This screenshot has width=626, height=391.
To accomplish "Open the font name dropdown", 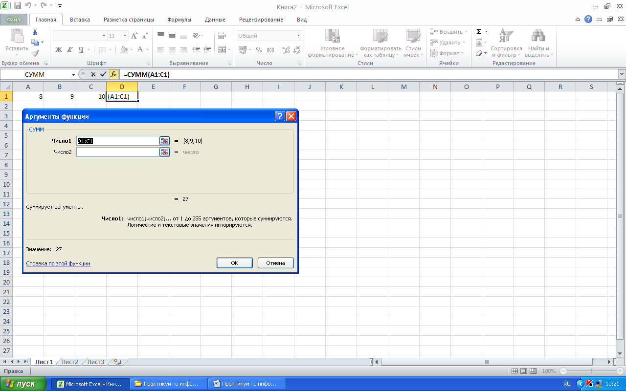I will (104, 36).
